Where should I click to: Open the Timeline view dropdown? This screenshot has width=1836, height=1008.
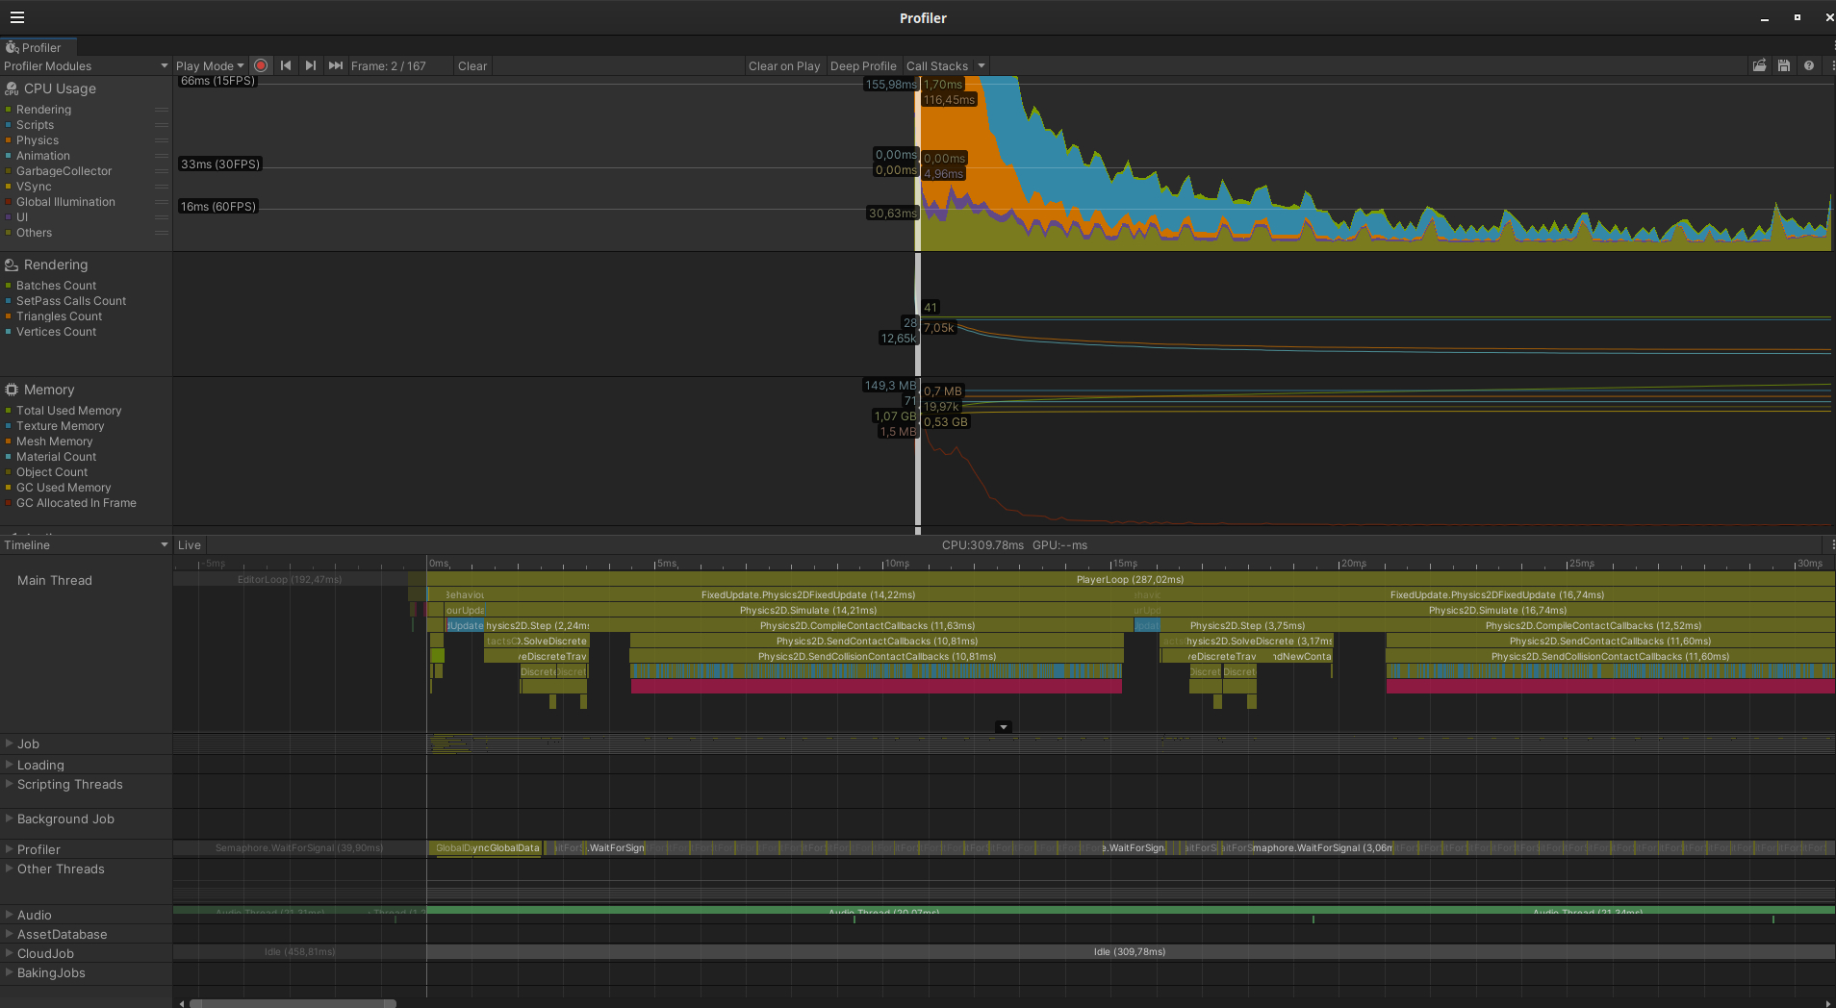pyautogui.click(x=86, y=545)
